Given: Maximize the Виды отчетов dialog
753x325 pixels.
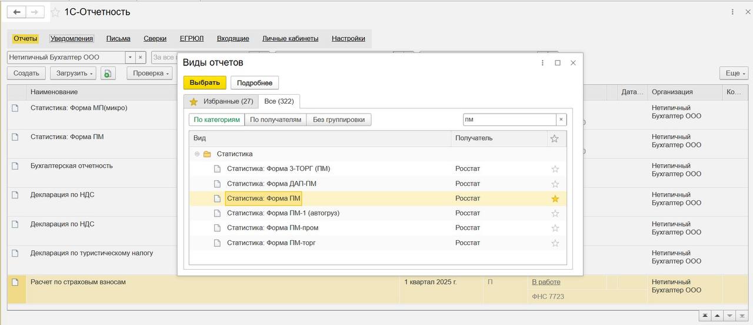Looking at the screenshot, I should click(558, 62).
